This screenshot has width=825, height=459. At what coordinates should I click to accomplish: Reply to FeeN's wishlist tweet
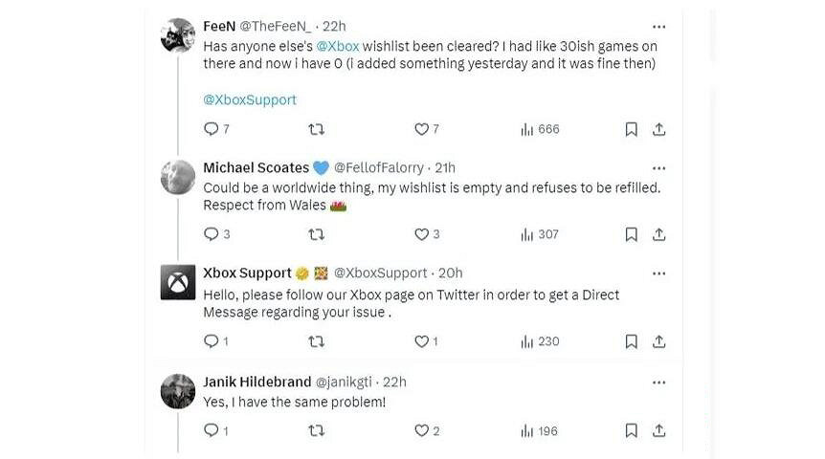point(212,129)
